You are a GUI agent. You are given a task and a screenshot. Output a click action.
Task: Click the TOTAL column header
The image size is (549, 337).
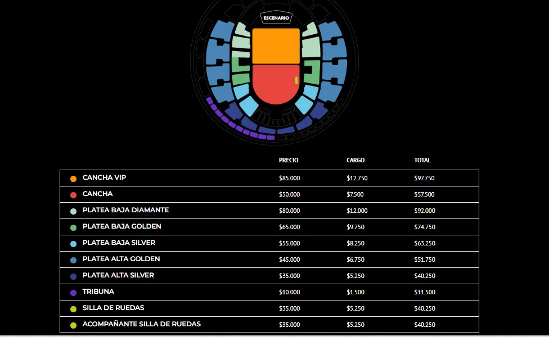pos(422,160)
